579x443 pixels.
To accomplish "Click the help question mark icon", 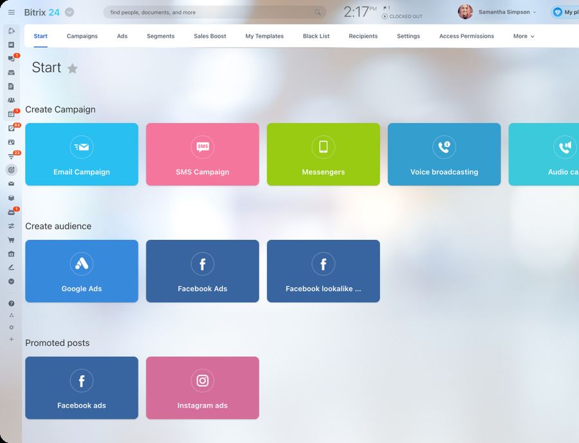I will [x=11, y=303].
